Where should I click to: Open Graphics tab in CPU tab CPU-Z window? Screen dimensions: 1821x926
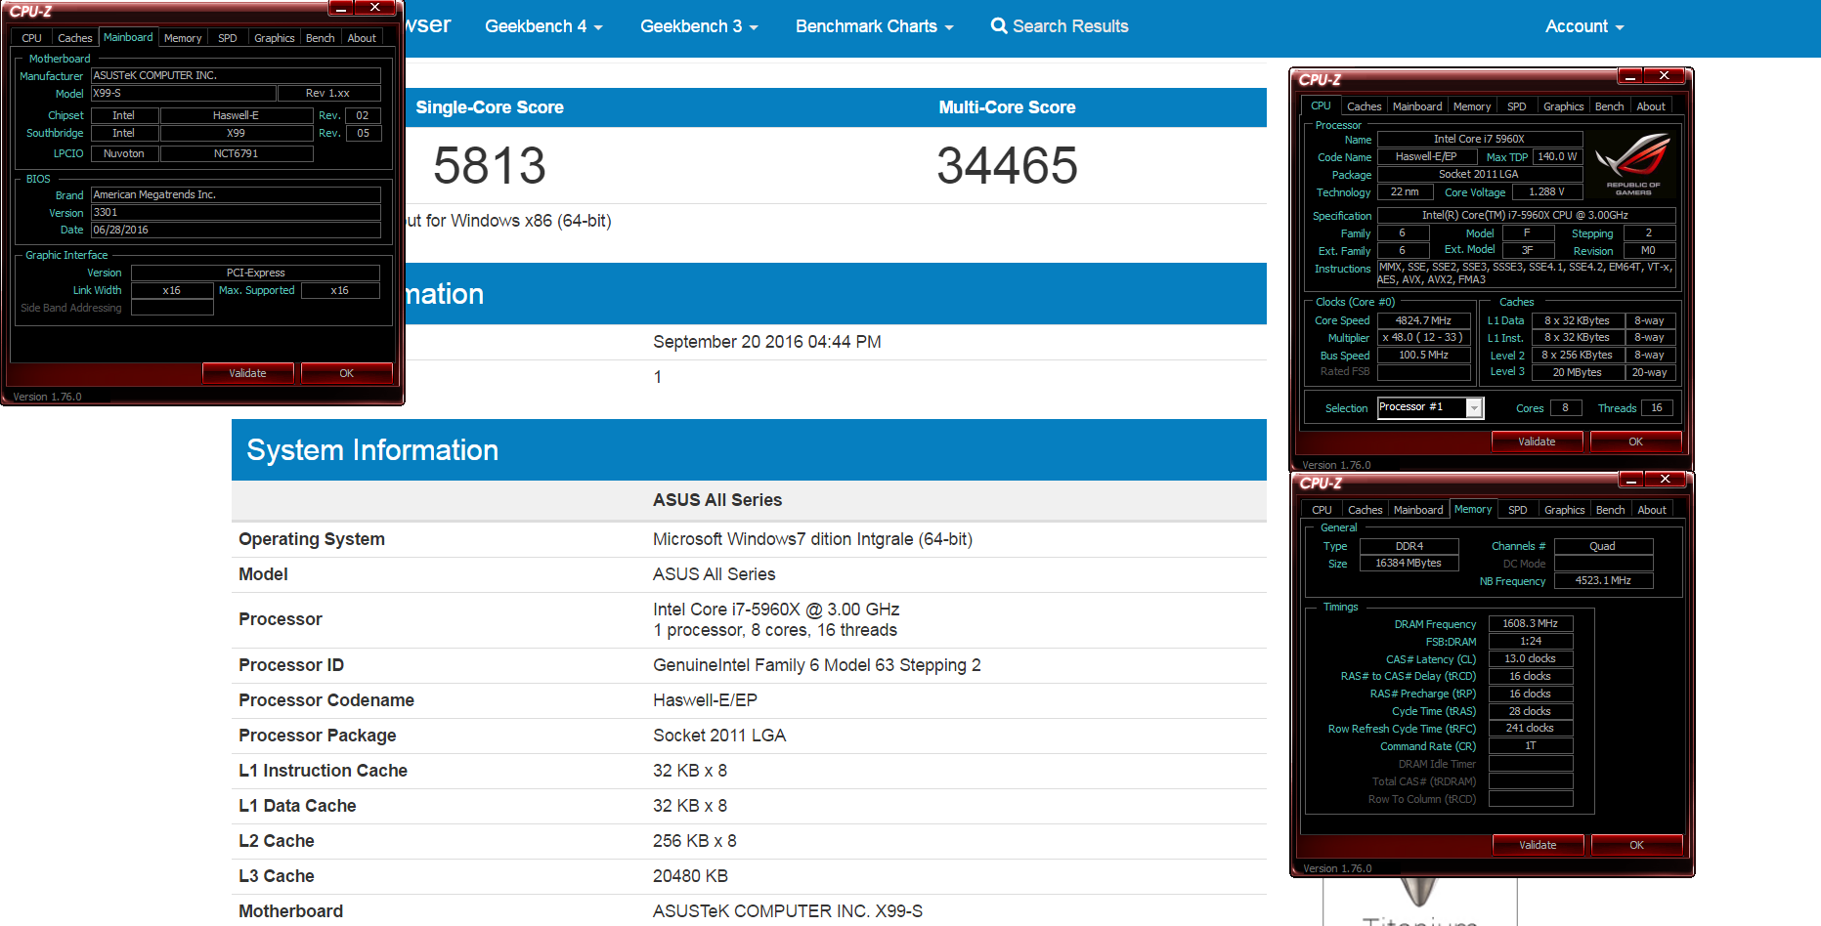pos(1563,106)
